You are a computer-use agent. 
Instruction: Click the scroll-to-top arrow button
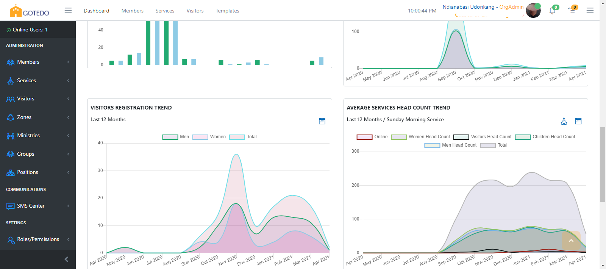pos(571,241)
